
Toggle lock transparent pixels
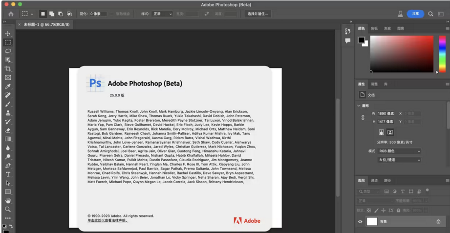coord(369,211)
